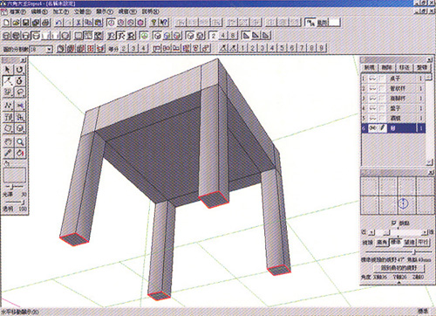Click the New document toolbar icon
This screenshot has width=436, height=316.
(7, 23)
